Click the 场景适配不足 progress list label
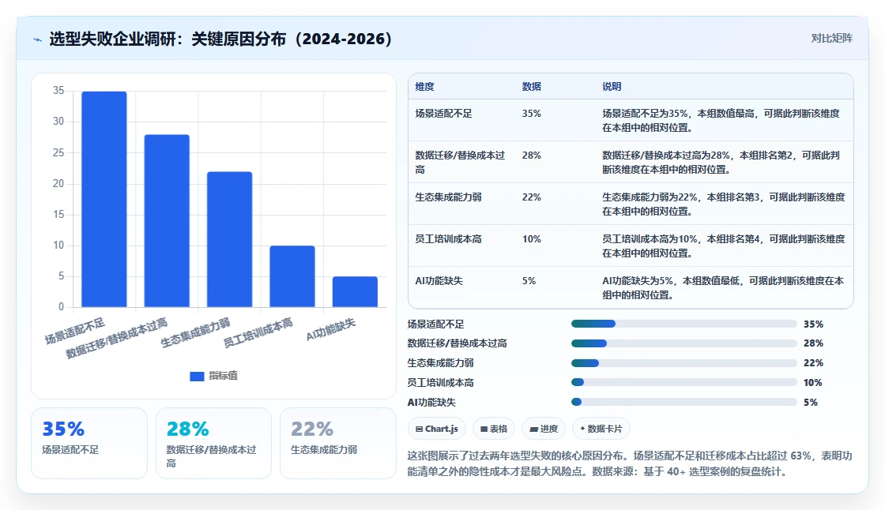This screenshot has height=510, width=885. coord(435,324)
